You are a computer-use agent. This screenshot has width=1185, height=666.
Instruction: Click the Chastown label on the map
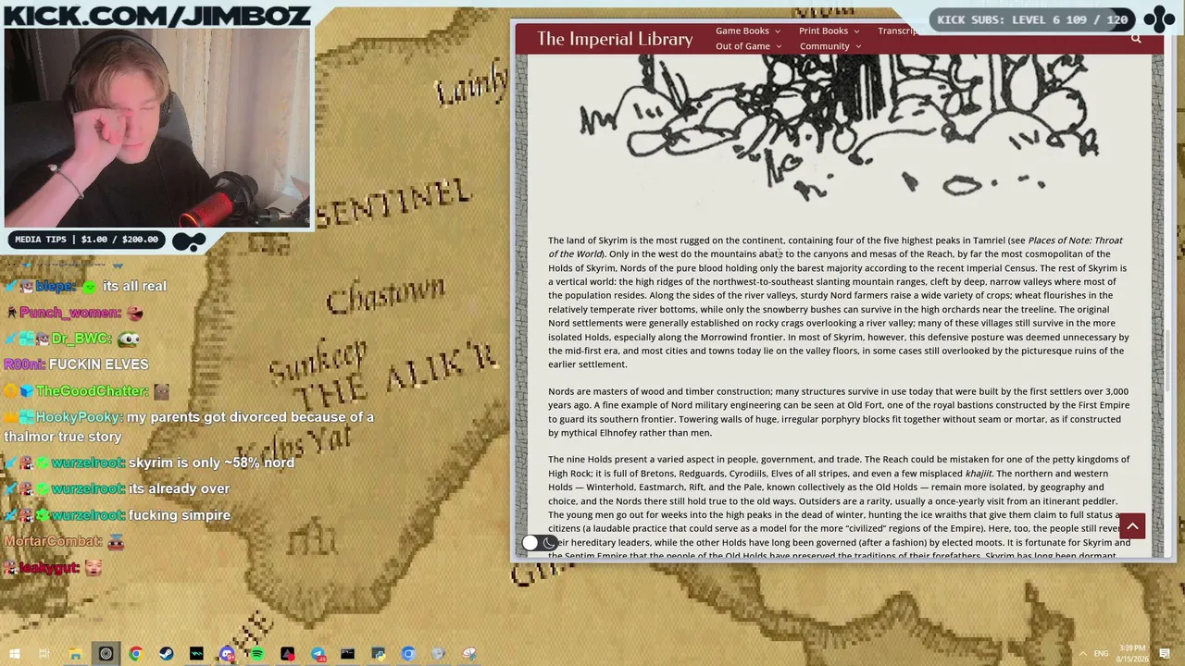(x=385, y=295)
